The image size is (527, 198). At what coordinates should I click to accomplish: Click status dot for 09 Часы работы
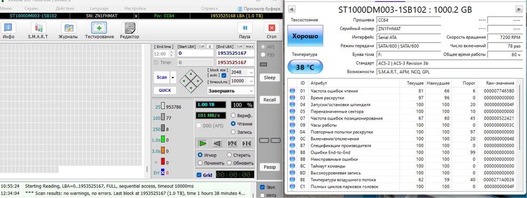292,125
